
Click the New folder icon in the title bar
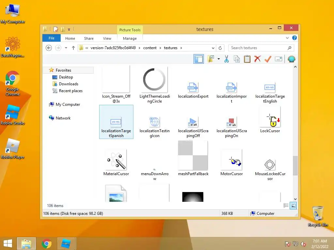tap(63, 29)
